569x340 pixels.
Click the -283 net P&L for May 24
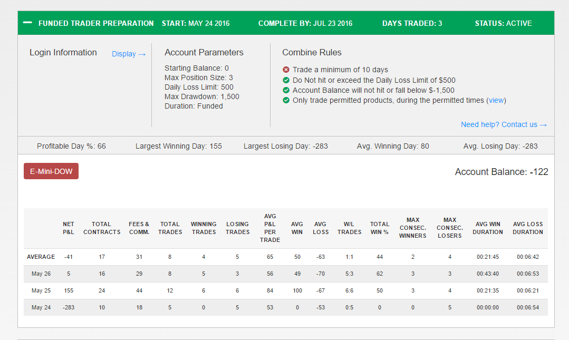(x=68, y=307)
